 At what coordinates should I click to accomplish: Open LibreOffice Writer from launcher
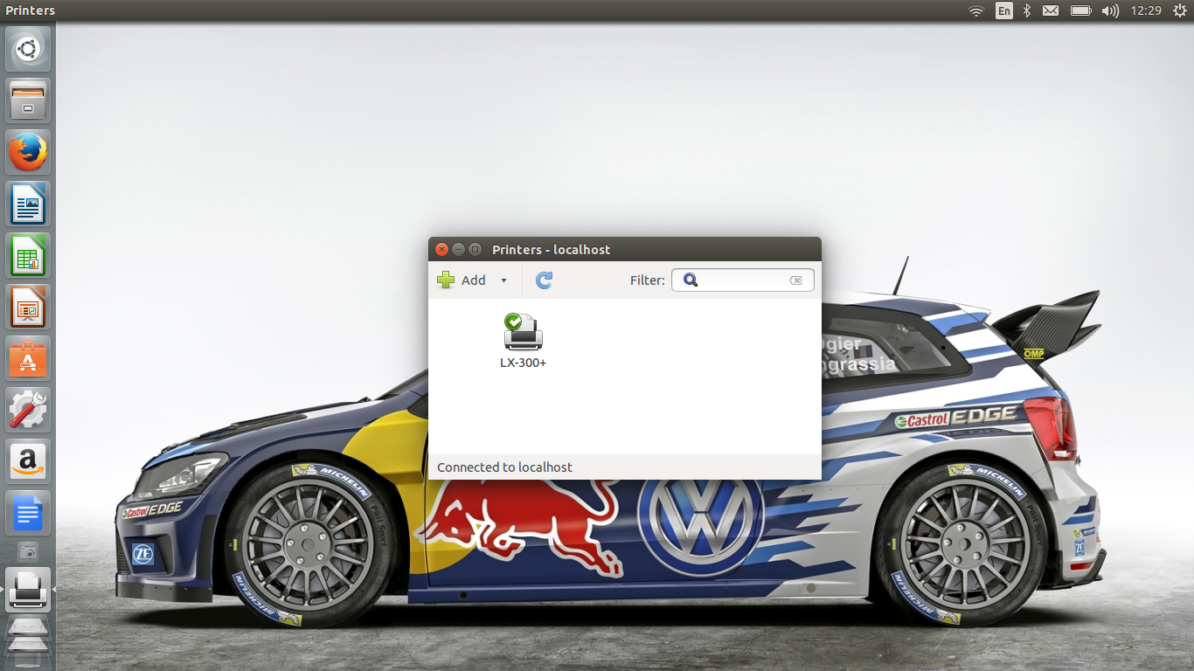point(28,204)
